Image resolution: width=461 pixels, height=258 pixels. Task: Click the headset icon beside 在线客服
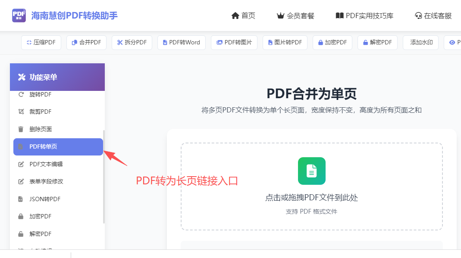[x=418, y=16]
